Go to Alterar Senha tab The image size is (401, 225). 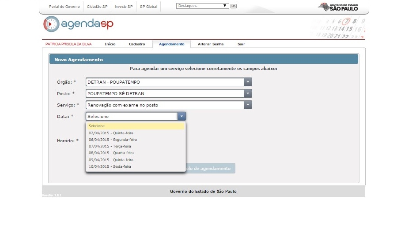coord(211,44)
